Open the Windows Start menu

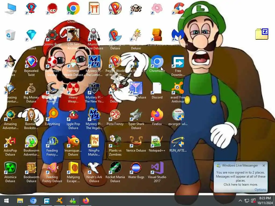[6, 201]
